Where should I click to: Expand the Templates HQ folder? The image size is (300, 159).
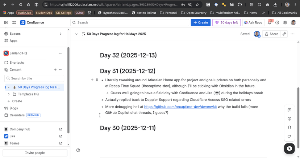(x=9, y=94)
